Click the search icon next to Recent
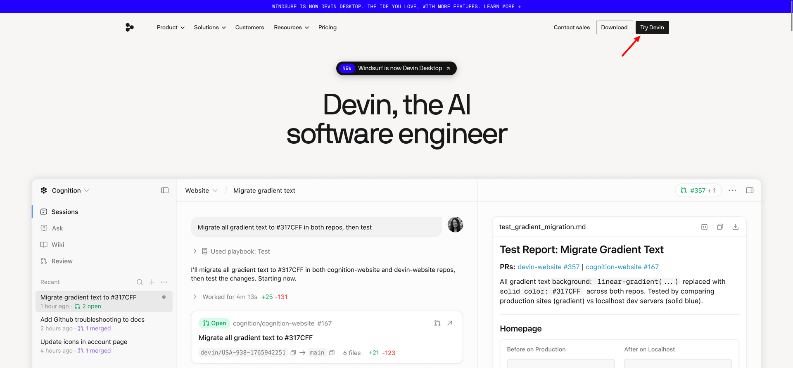Screen dimensions: 793x368 pyautogui.click(x=140, y=282)
